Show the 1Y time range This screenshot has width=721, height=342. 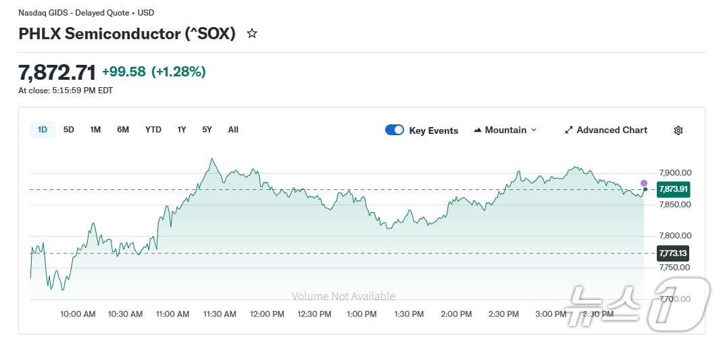pyautogui.click(x=182, y=130)
